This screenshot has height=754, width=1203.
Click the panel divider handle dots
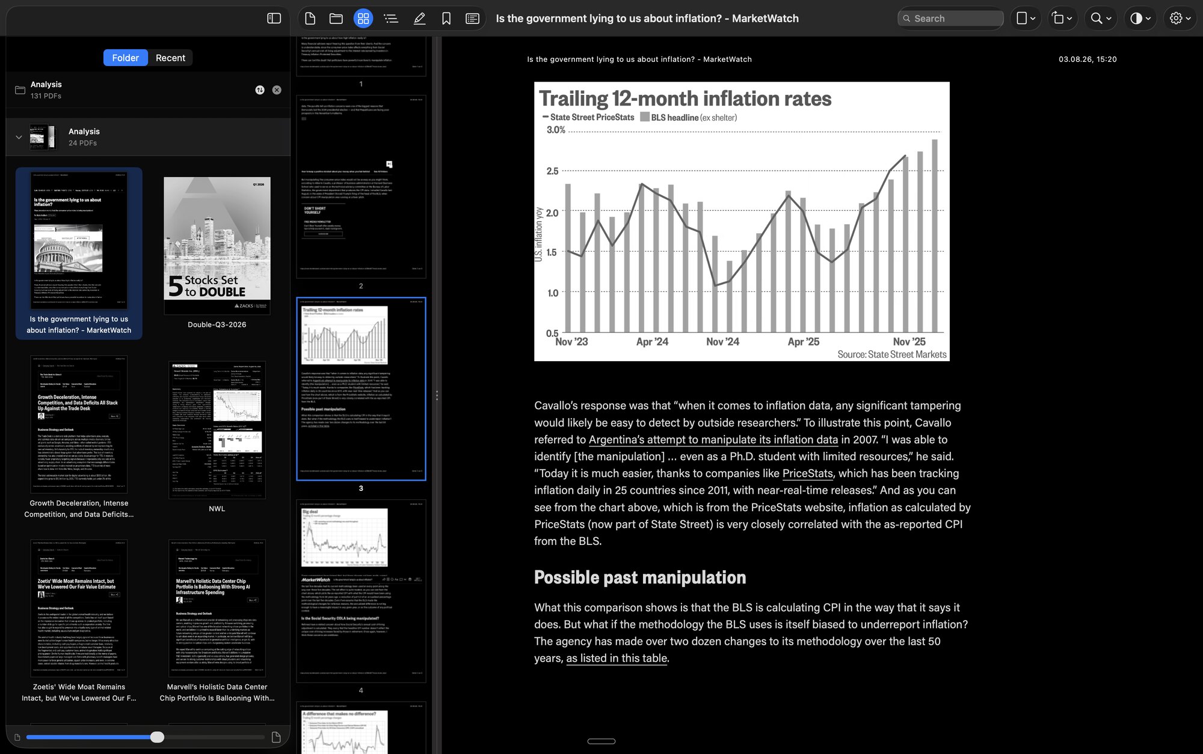click(x=437, y=395)
